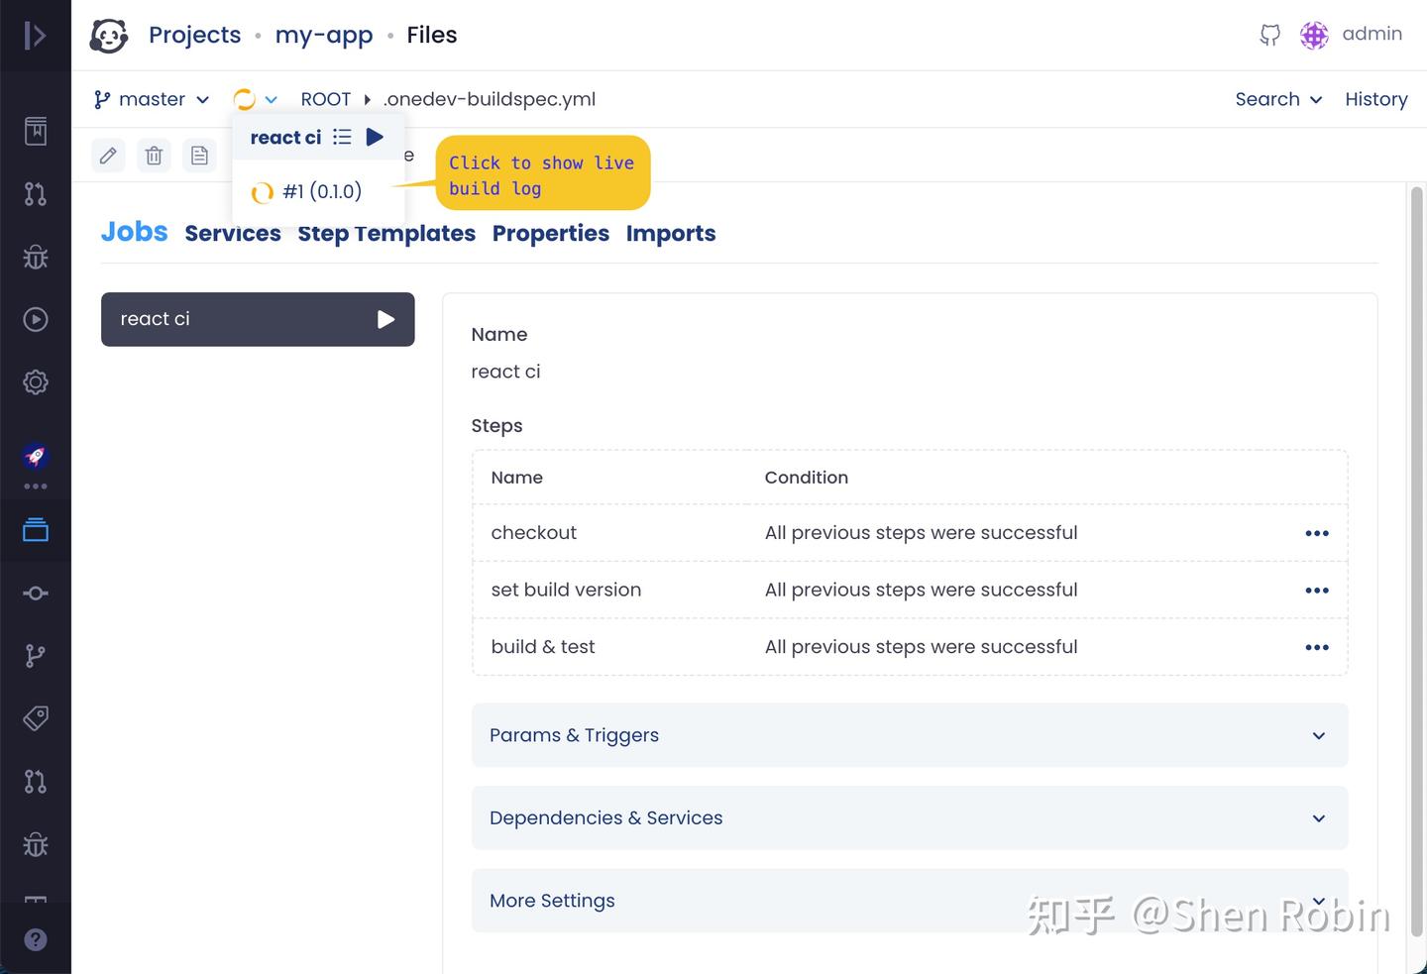Open the bug tracker icon in sidebar

click(x=36, y=257)
